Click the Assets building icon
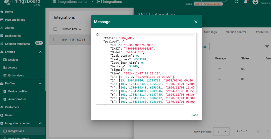This screenshot has width=271, height=139. [x=5, y=67]
